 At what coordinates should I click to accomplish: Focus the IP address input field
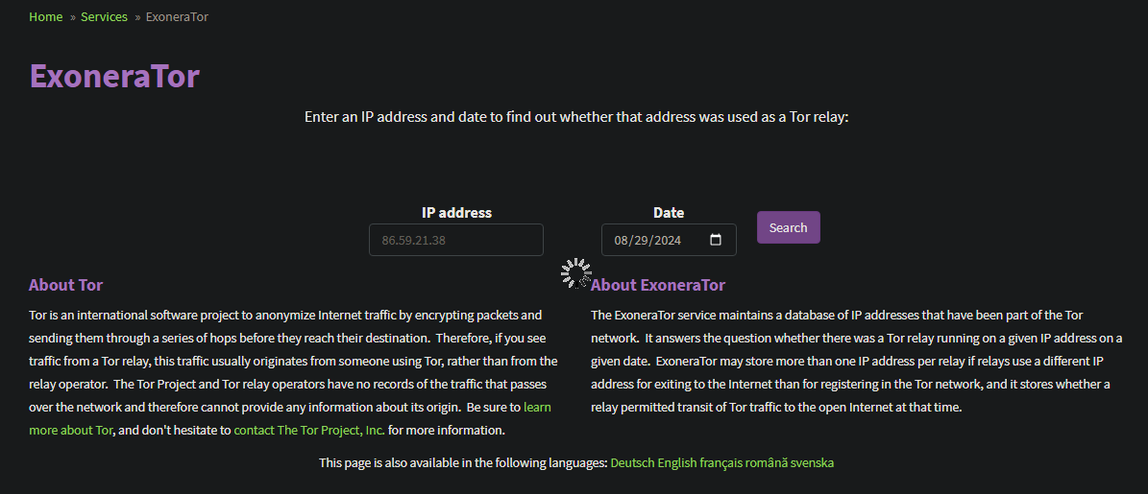click(x=455, y=240)
